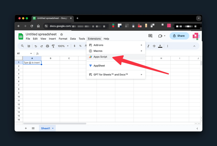
Task: Open the all sheets list icon
Action: [33, 128]
